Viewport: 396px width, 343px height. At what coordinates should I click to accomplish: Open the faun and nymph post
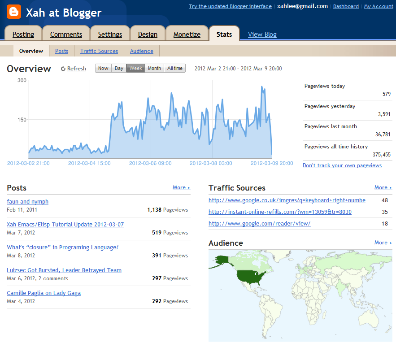pos(27,202)
